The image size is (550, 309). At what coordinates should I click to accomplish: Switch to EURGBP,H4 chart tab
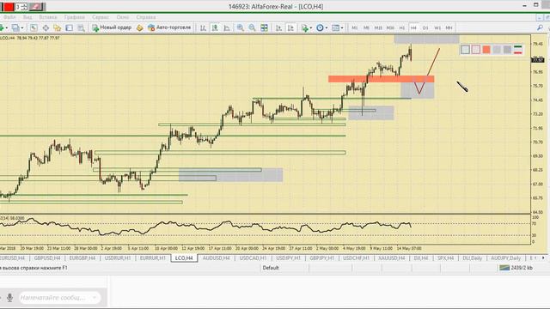point(82,258)
